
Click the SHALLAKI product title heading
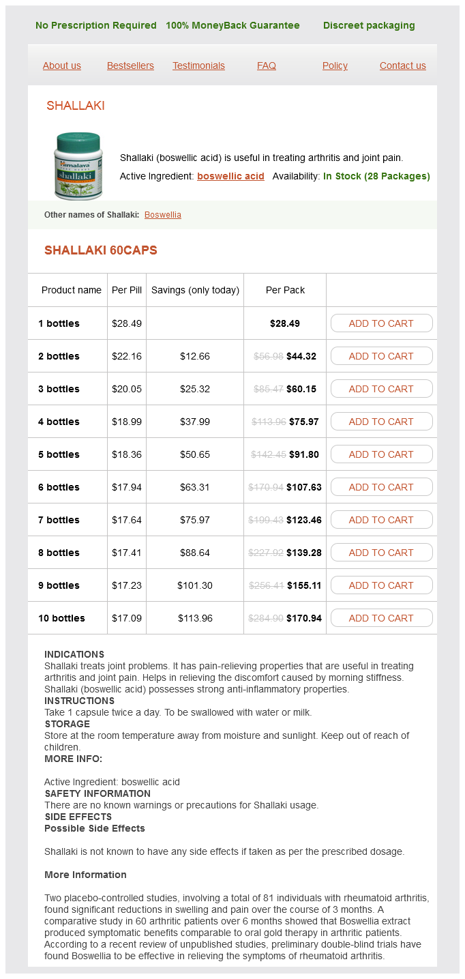[76, 106]
